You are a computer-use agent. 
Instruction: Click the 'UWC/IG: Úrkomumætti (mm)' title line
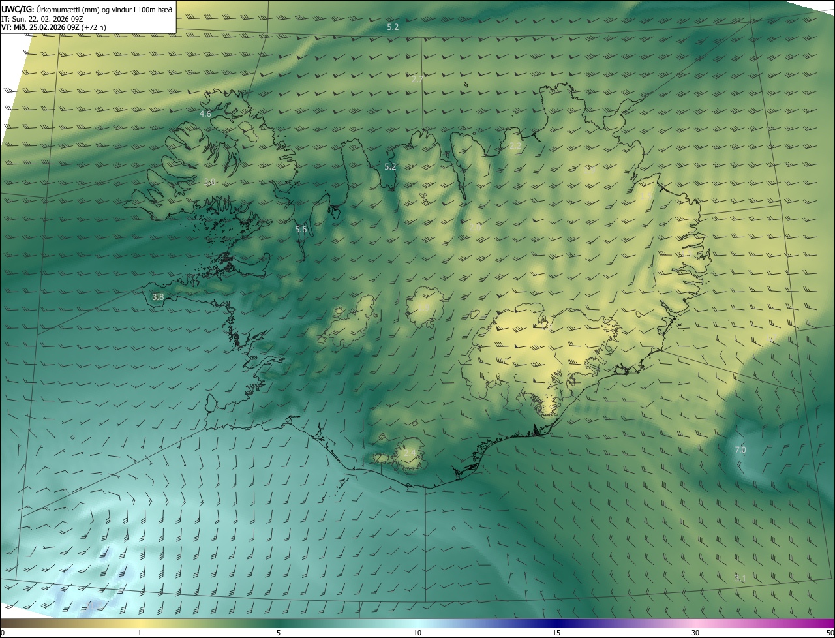(x=87, y=8)
